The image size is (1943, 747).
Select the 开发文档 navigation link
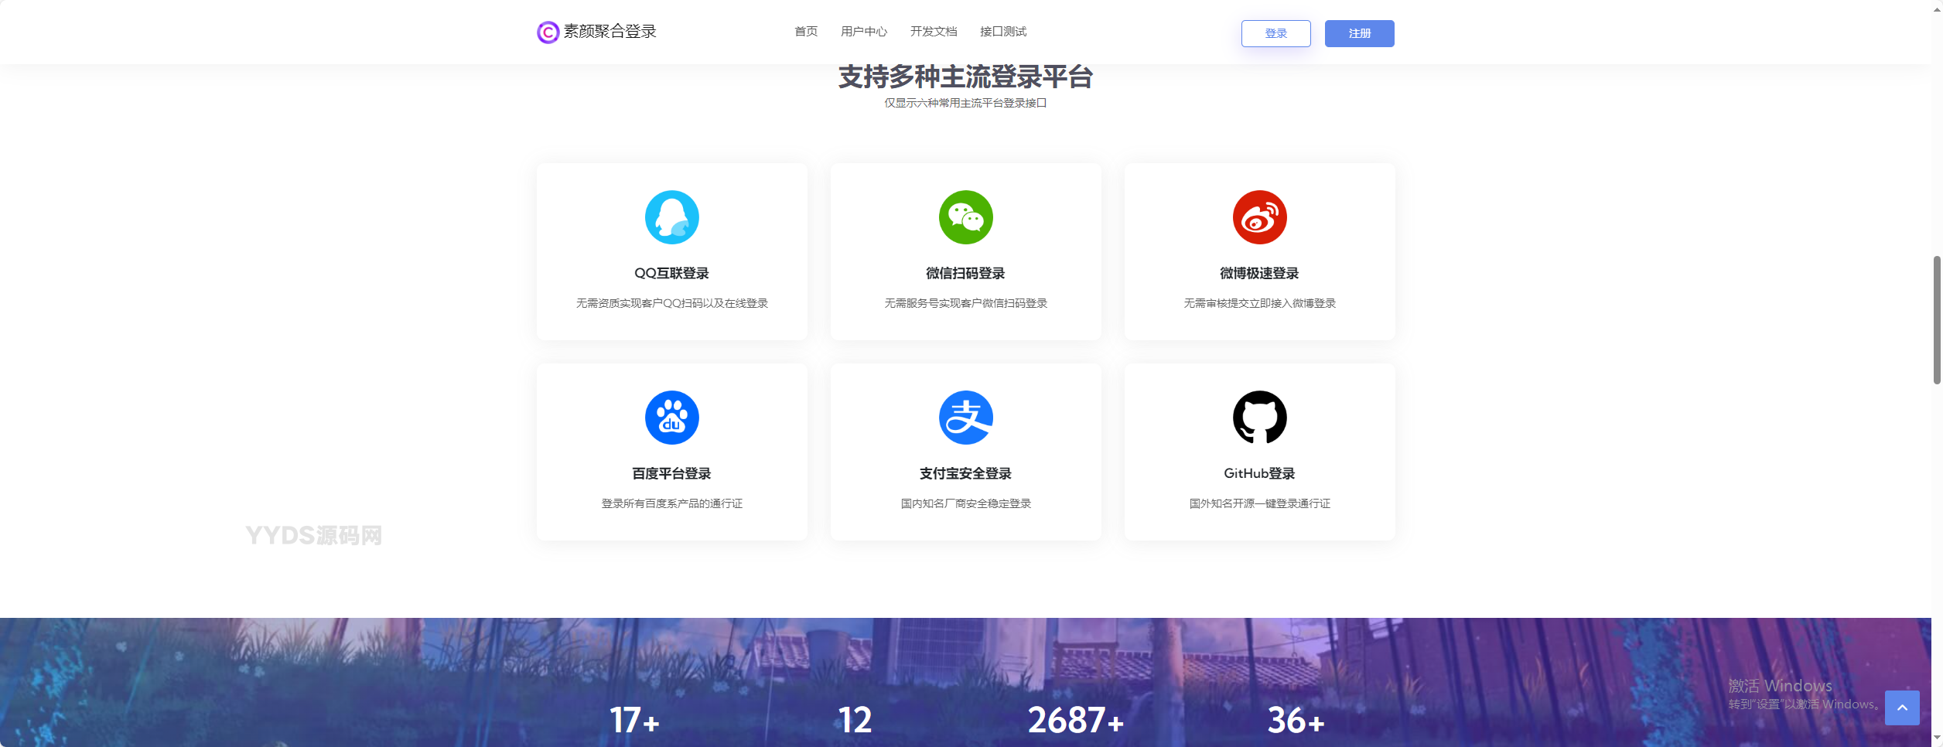pyautogui.click(x=934, y=32)
